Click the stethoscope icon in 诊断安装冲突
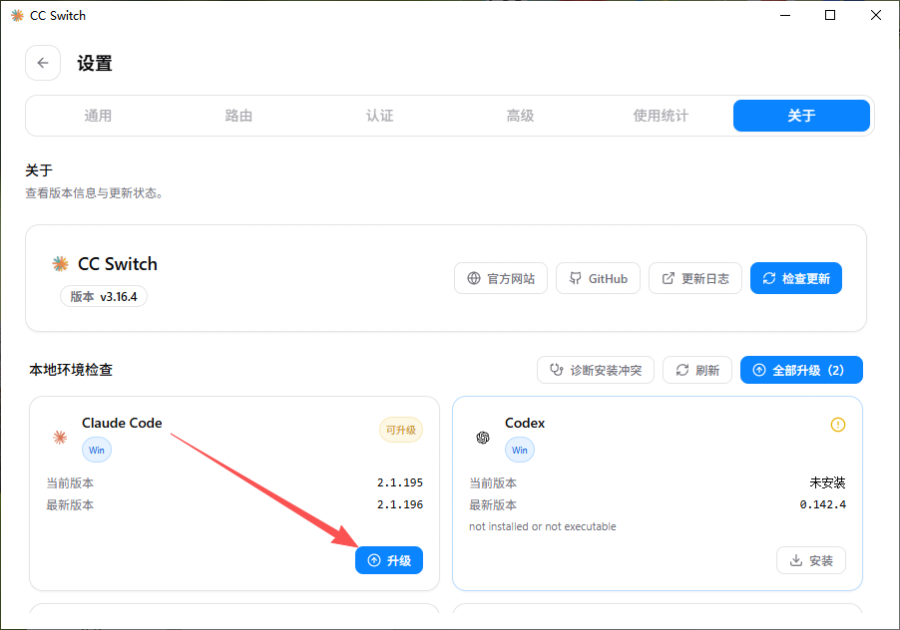900x630 pixels. coord(556,370)
